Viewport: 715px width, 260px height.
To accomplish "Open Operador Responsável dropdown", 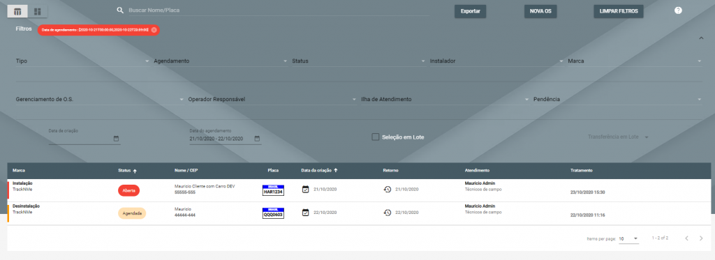I will (272, 99).
